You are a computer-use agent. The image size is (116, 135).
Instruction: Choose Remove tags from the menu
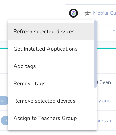tap(51, 84)
